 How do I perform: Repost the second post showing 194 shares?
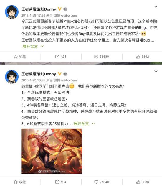[x=61, y=182]
